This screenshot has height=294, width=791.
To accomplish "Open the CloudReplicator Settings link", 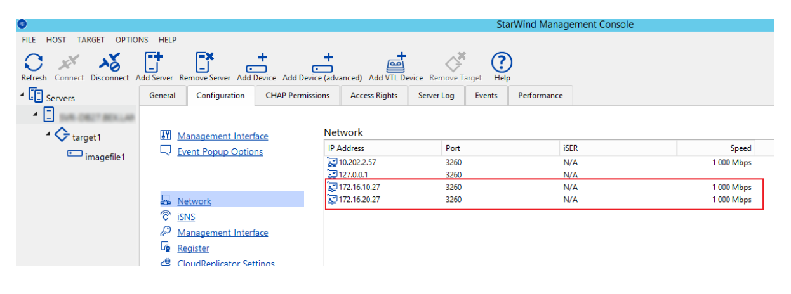I will coord(226,263).
